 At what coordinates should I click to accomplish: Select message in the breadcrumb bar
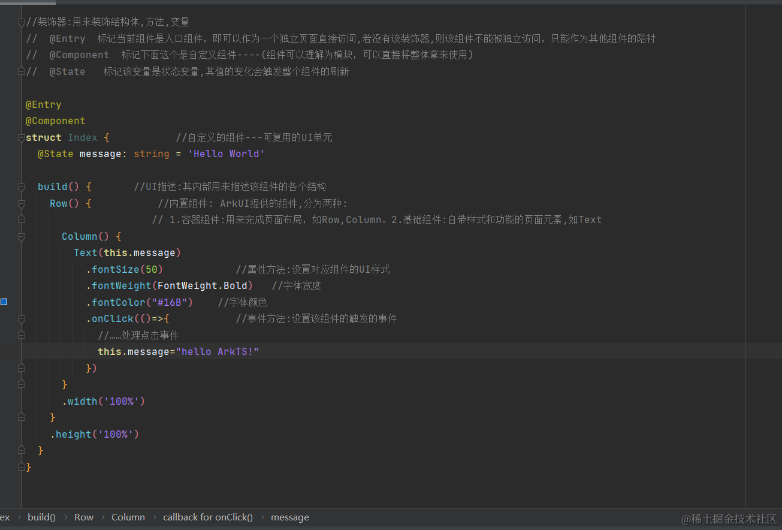(x=290, y=517)
